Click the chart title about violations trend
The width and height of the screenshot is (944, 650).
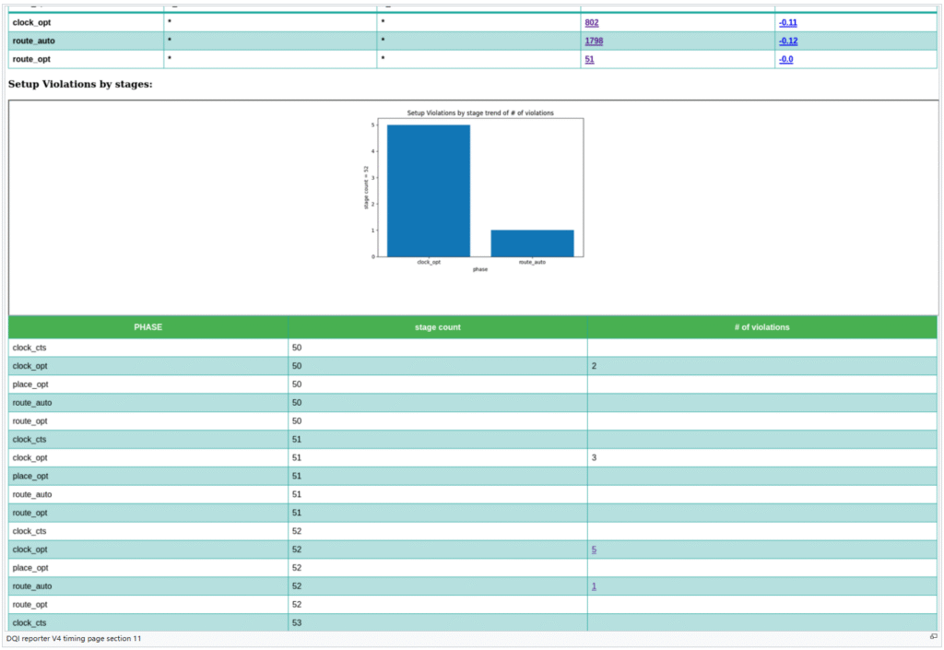(480, 112)
